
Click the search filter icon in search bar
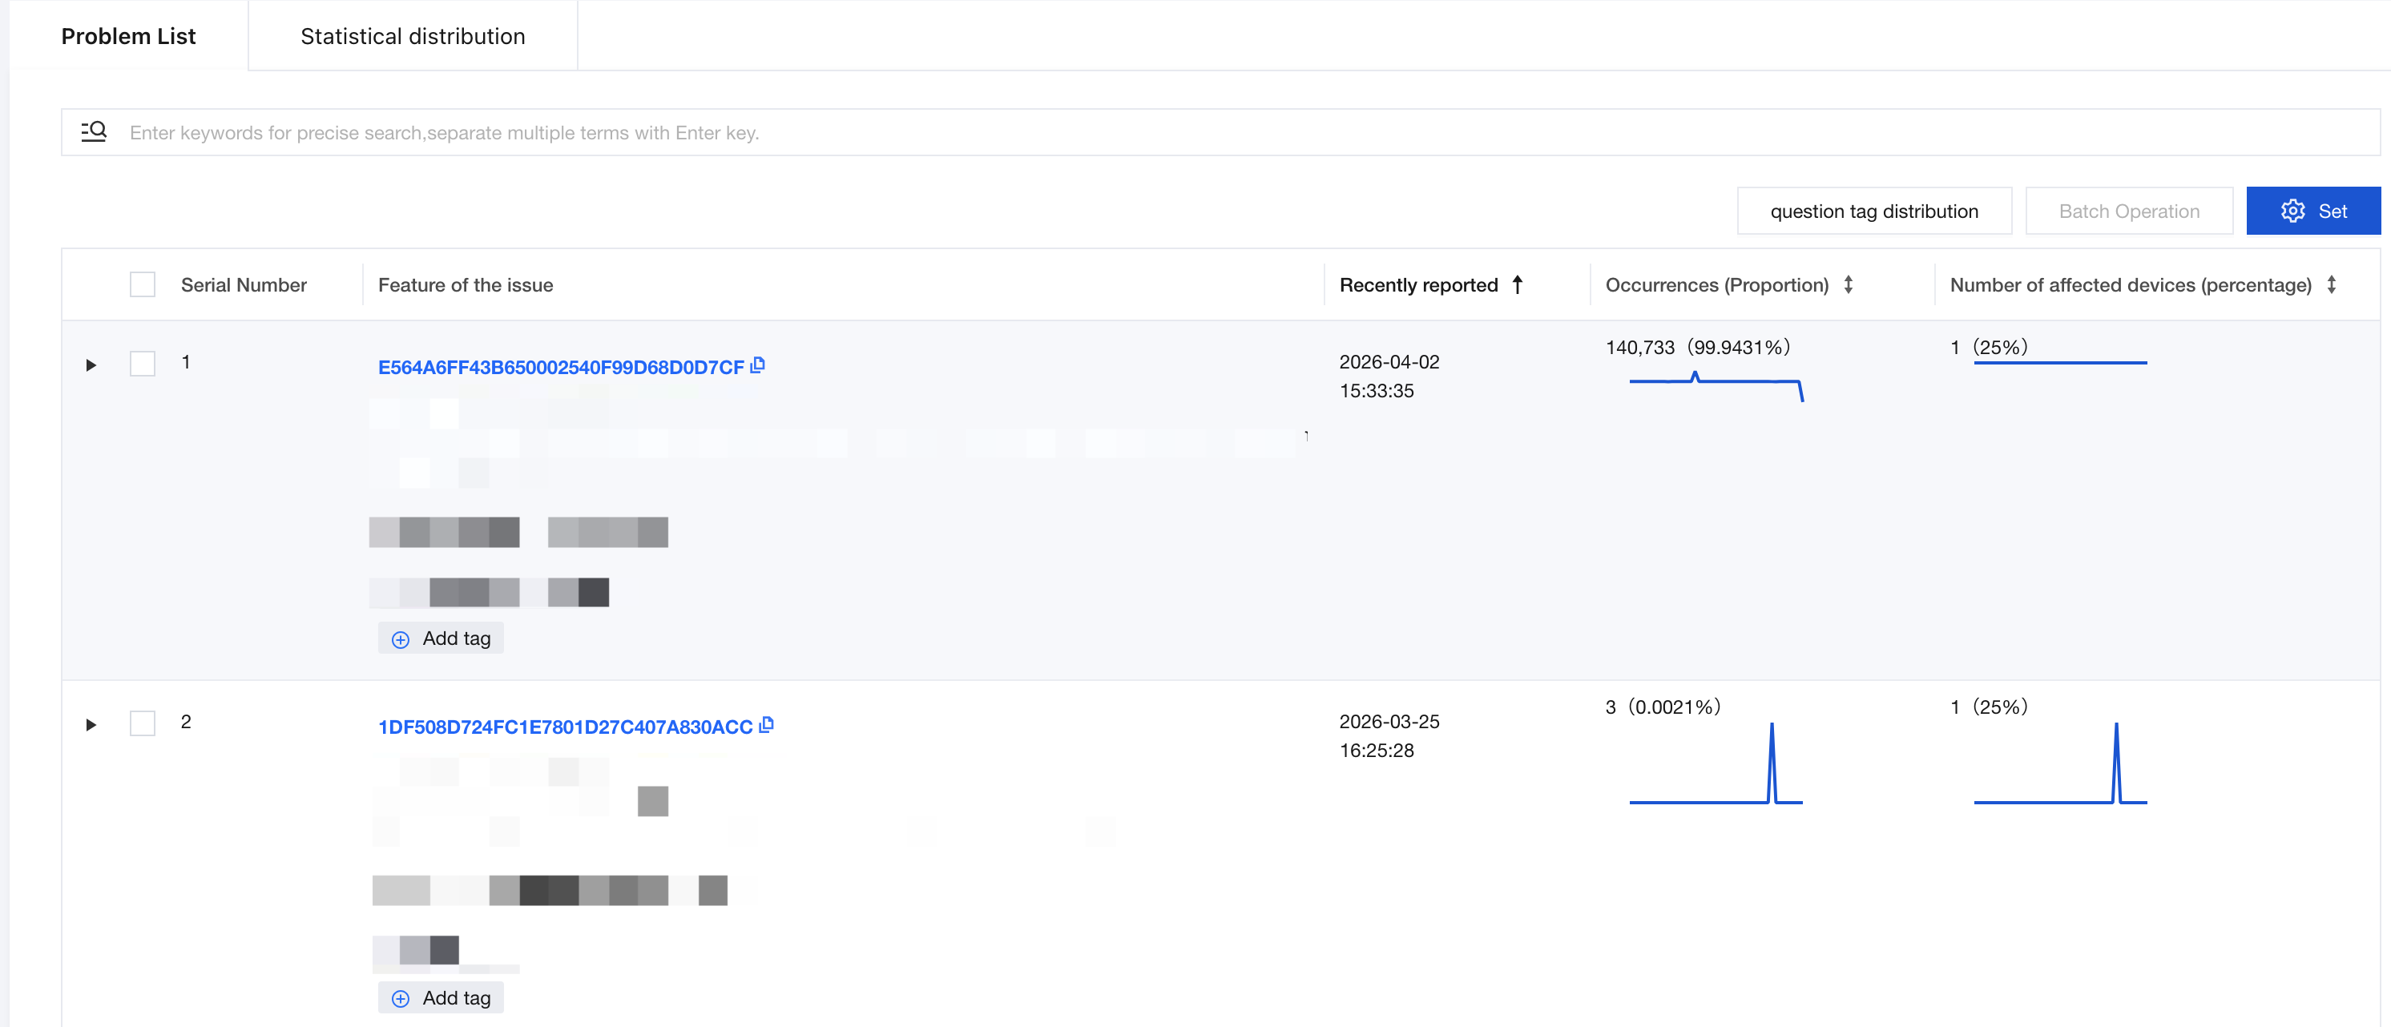(94, 131)
